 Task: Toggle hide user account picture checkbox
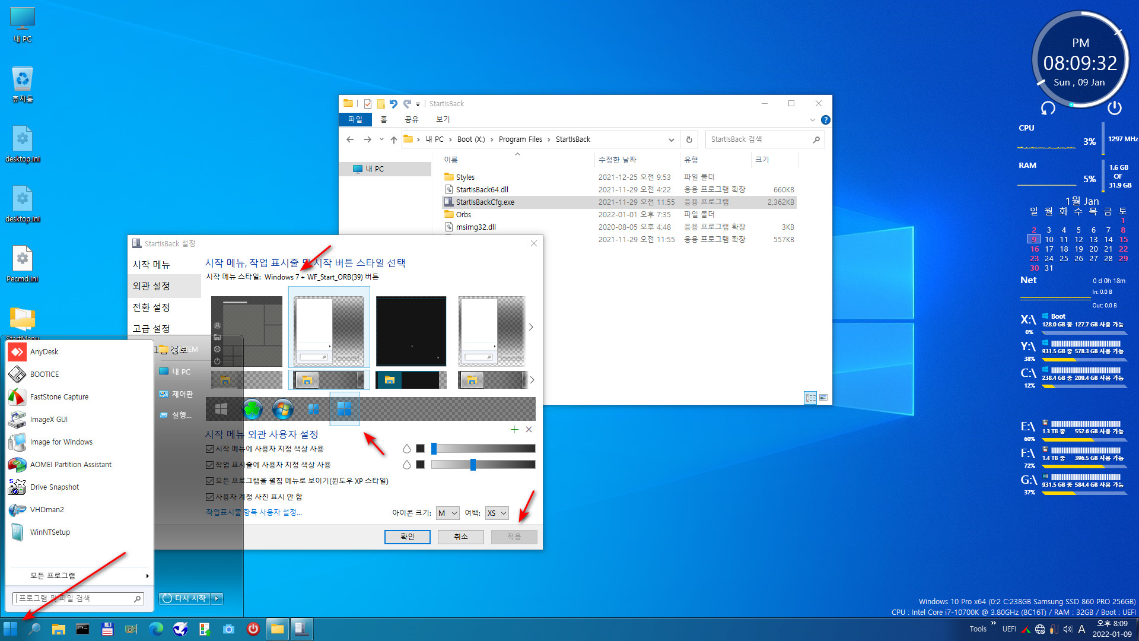pos(209,497)
